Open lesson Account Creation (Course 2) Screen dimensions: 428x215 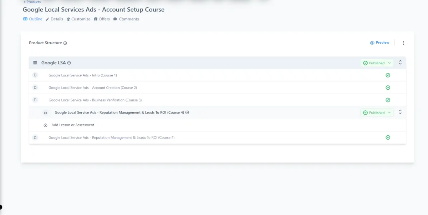(x=93, y=88)
